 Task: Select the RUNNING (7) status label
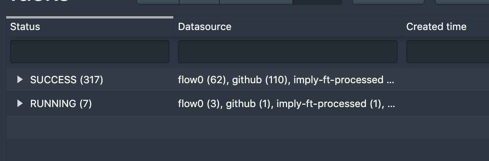(x=61, y=104)
